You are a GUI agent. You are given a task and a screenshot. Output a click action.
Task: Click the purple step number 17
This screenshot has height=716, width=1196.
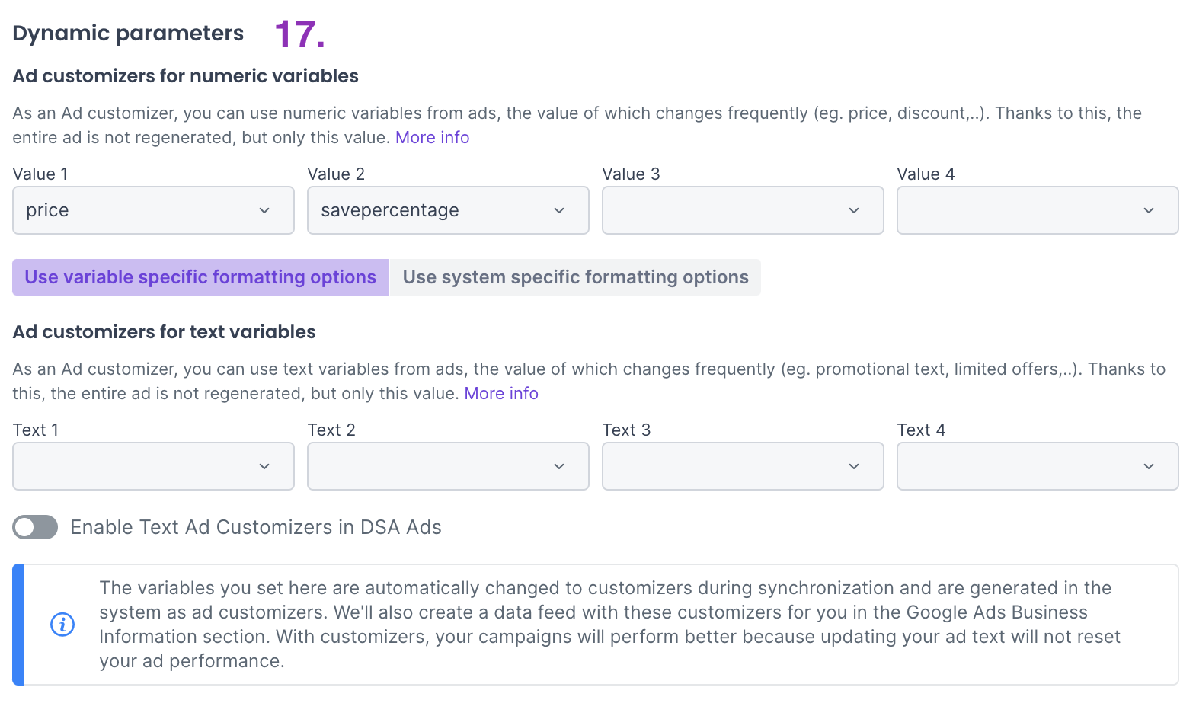point(299,34)
